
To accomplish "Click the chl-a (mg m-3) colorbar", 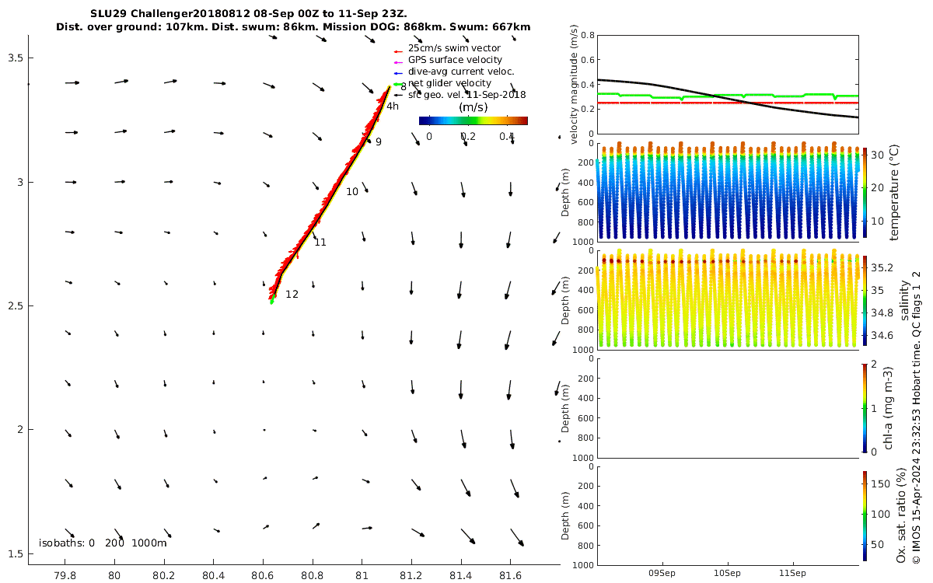I will (x=865, y=407).
